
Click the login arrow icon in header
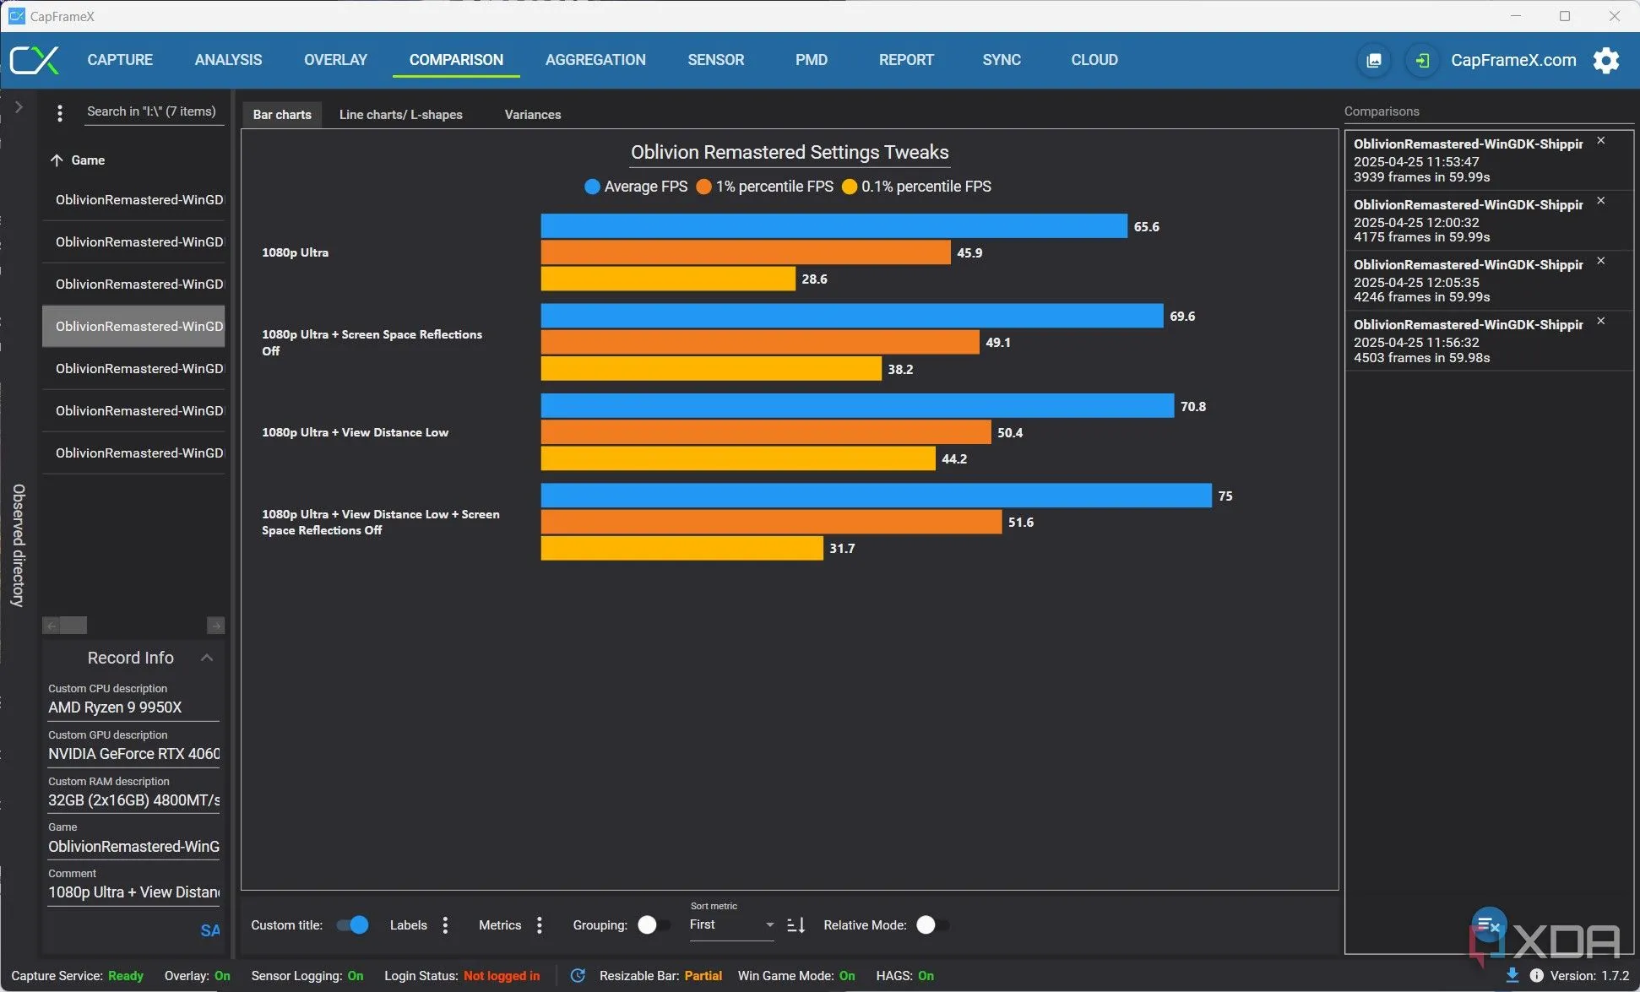[1422, 61]
